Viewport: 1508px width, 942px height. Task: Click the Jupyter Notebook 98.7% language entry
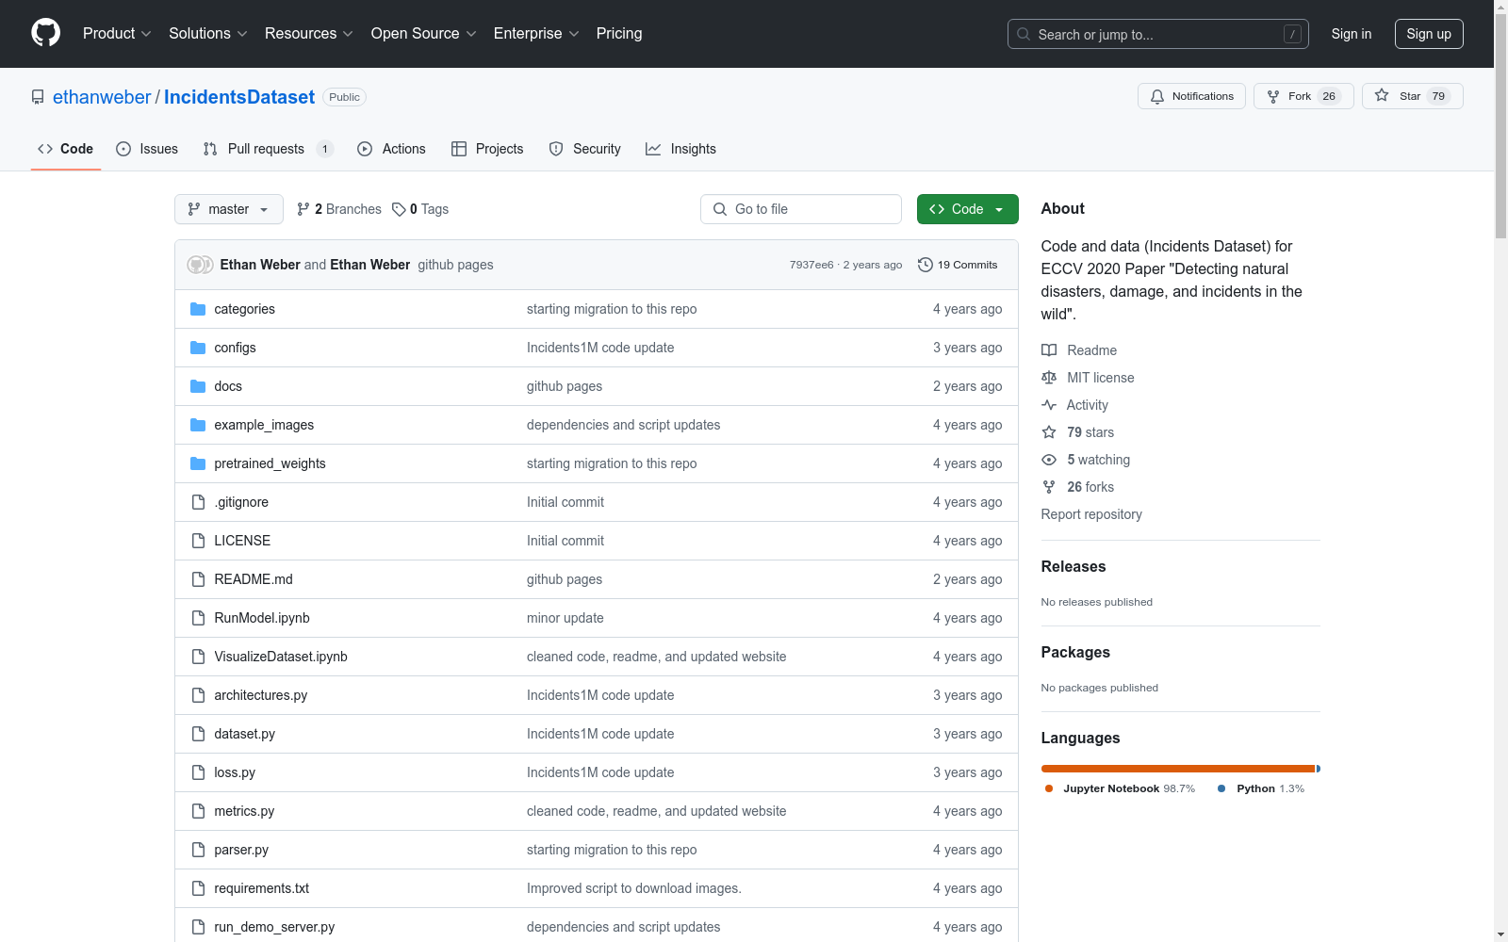[x=1120, y=788]
